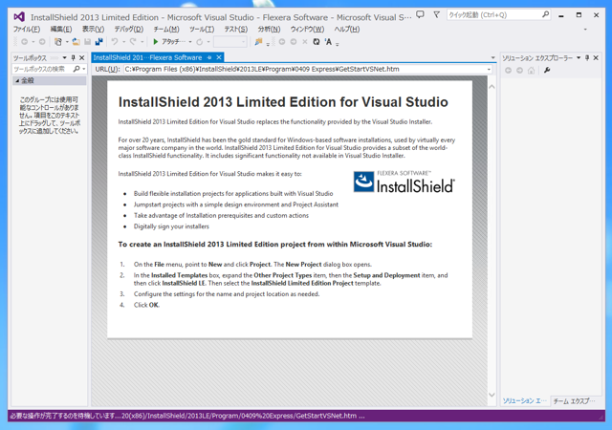The width and height of the screenshot is (612, 430).
Task: Open the デバッグ(D) menu
Action: click(128, 29)
